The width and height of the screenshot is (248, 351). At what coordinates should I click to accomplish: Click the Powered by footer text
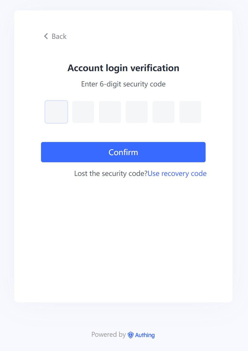pos(109,335)
